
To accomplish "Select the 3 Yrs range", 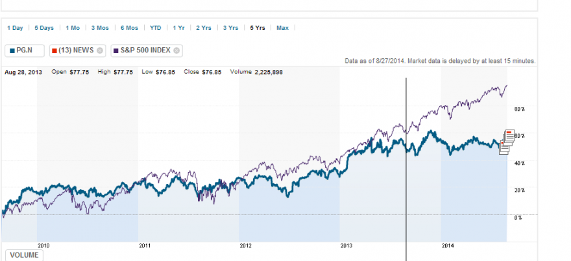I will tap(230, 28).
